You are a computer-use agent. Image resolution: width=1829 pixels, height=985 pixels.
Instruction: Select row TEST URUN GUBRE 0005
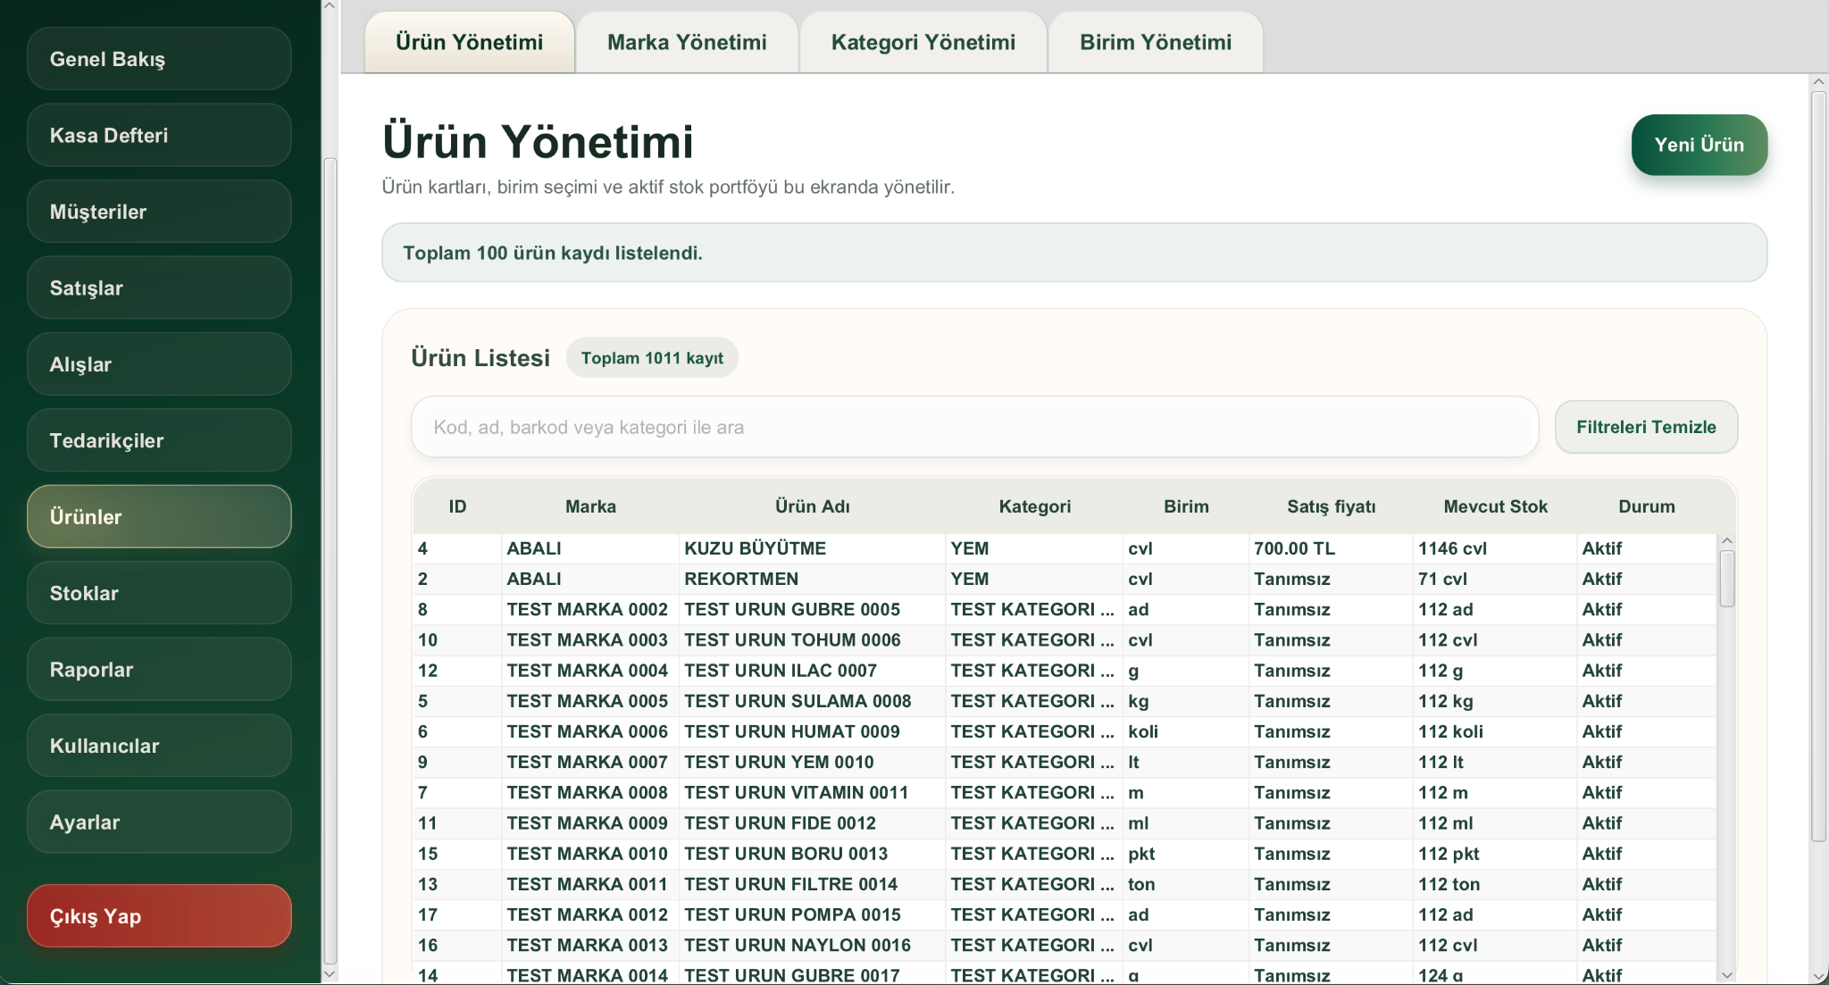pos(1065,609)
